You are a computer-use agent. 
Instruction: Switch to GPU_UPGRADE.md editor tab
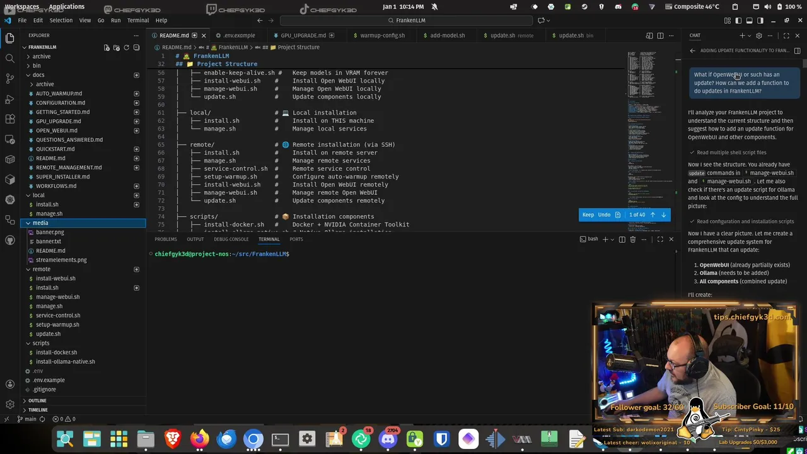click(304, 35)
